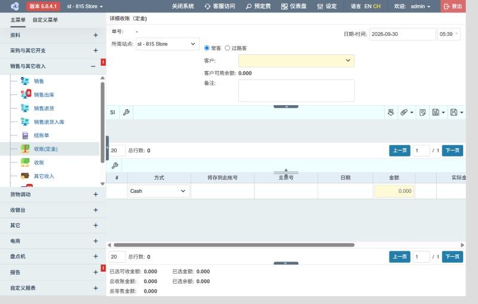Open the 收账 cash icon
This screenshot has width=478, height=304.
pos(25,162)
